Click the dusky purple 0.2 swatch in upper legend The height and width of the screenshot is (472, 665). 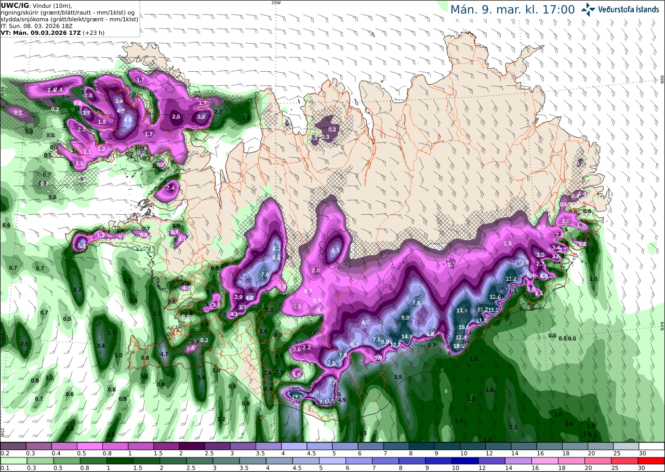click(13, 446)
